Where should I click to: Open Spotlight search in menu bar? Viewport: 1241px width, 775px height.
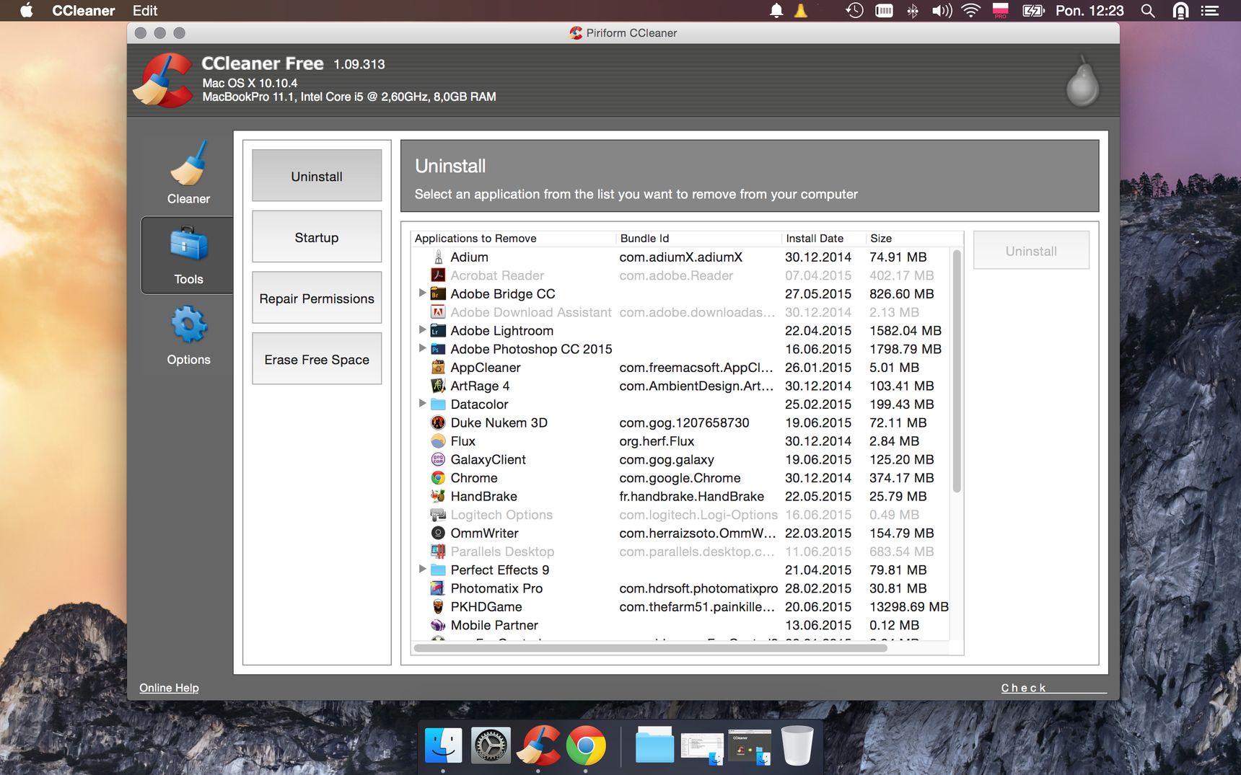(x=1147, y=11)
